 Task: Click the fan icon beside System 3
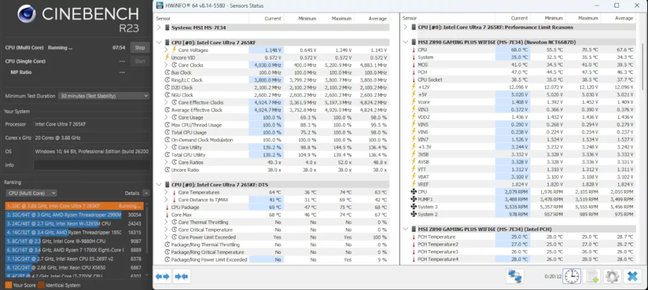414,207
